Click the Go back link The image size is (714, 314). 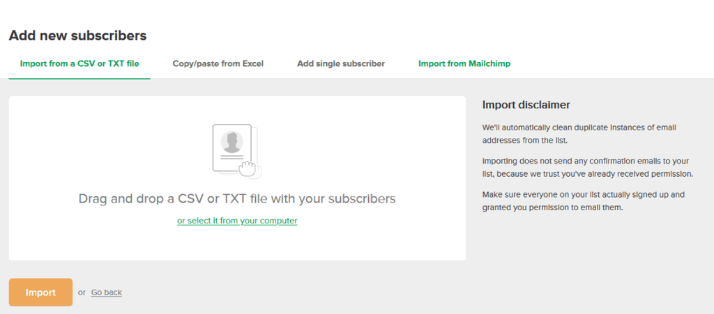coord(107,292)
